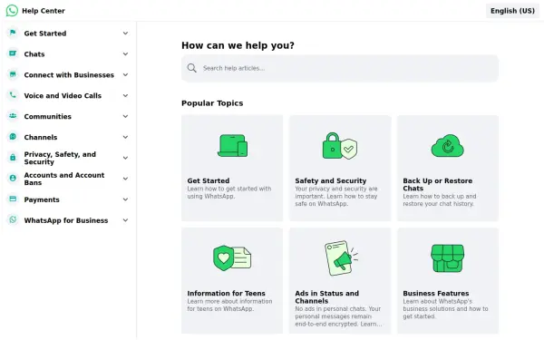This screenshot has height=340, width=544.
Task: Click the storefront Business Features illustration
Action: click(448, 258)
